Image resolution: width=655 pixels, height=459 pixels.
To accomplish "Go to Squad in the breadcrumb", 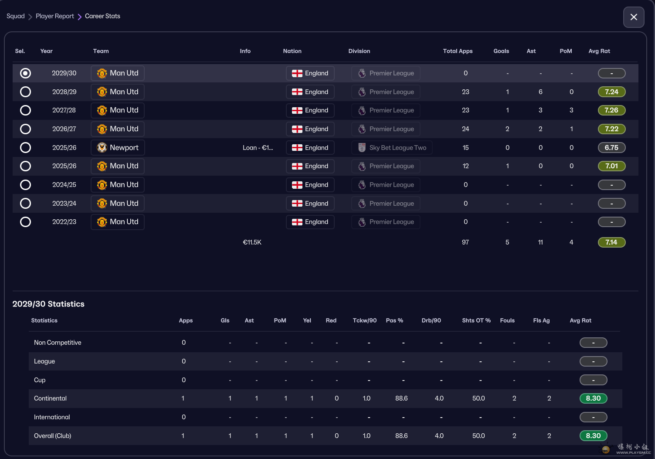I will [16, 16].
